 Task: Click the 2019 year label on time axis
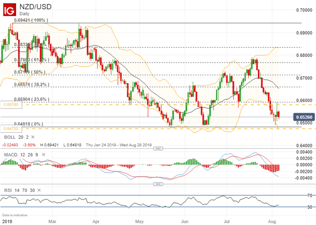pos(7,221)
